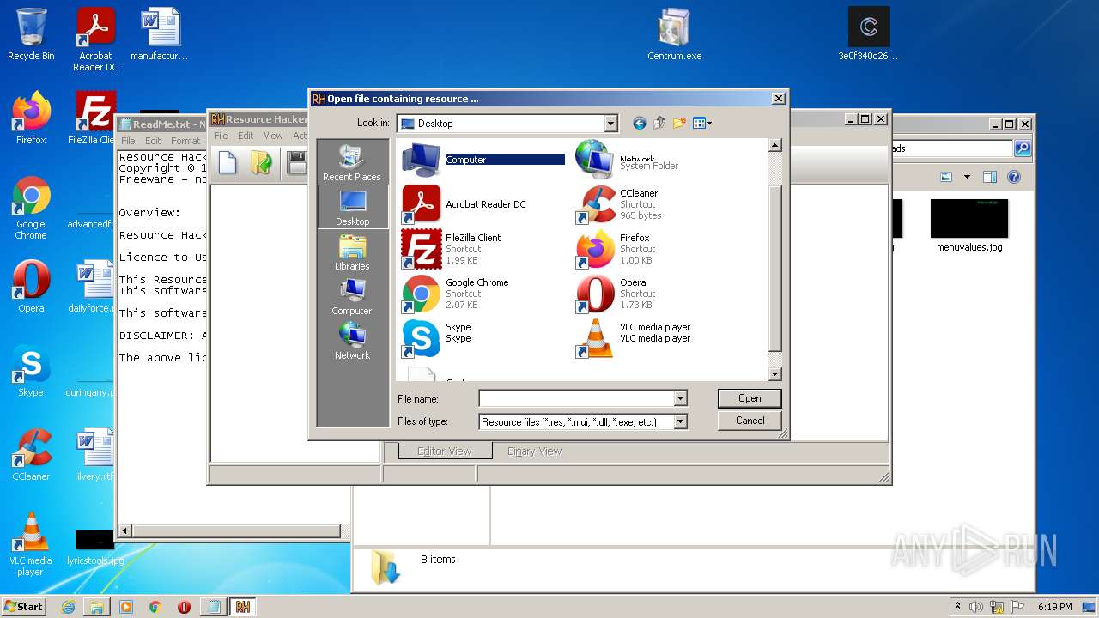Expand the Look in dropdown
This screenshot has height=618, width=1099.
pyautogui.click(x=610, y=124)
